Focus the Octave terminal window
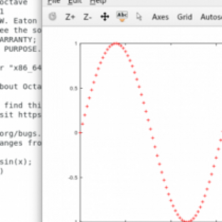 [x=21, y=93]
